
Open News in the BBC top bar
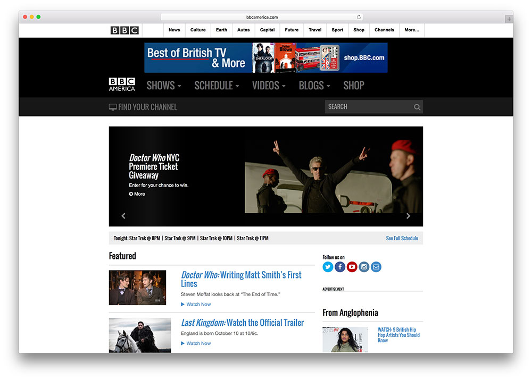coord(174,30)
